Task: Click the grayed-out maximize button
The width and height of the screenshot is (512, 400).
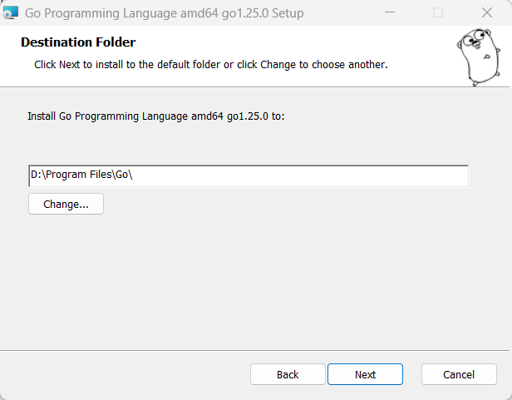Action: tap(438, 13)
